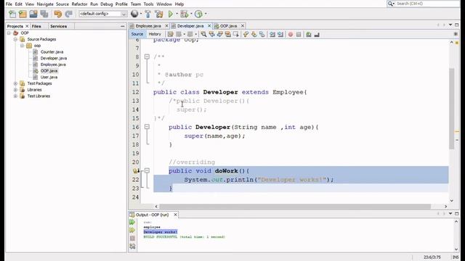Click the Open Project toolbar icon

coord(33,14)
